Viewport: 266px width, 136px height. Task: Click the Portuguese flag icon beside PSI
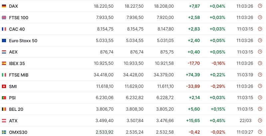point(4,98)
